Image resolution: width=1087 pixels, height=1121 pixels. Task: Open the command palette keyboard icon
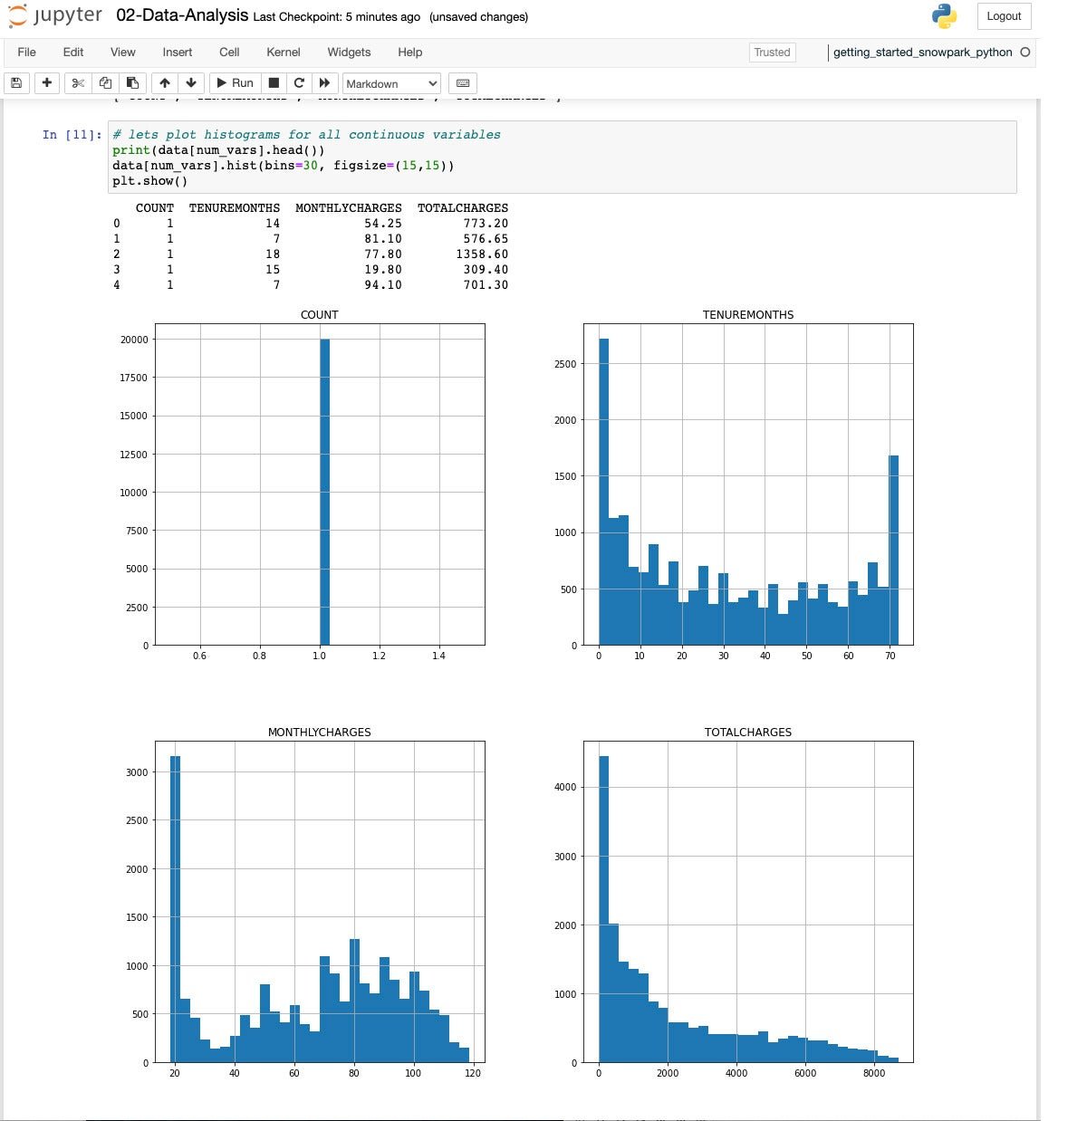[462, 83]
